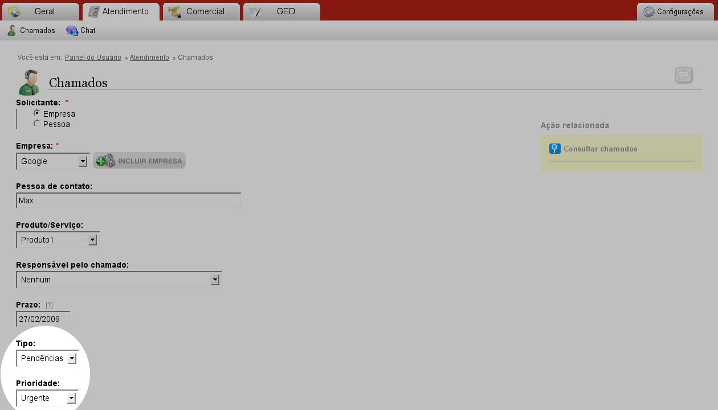718x410 pixels.
Task: Click the GED documents icon
Action: (x=255, y=11)
